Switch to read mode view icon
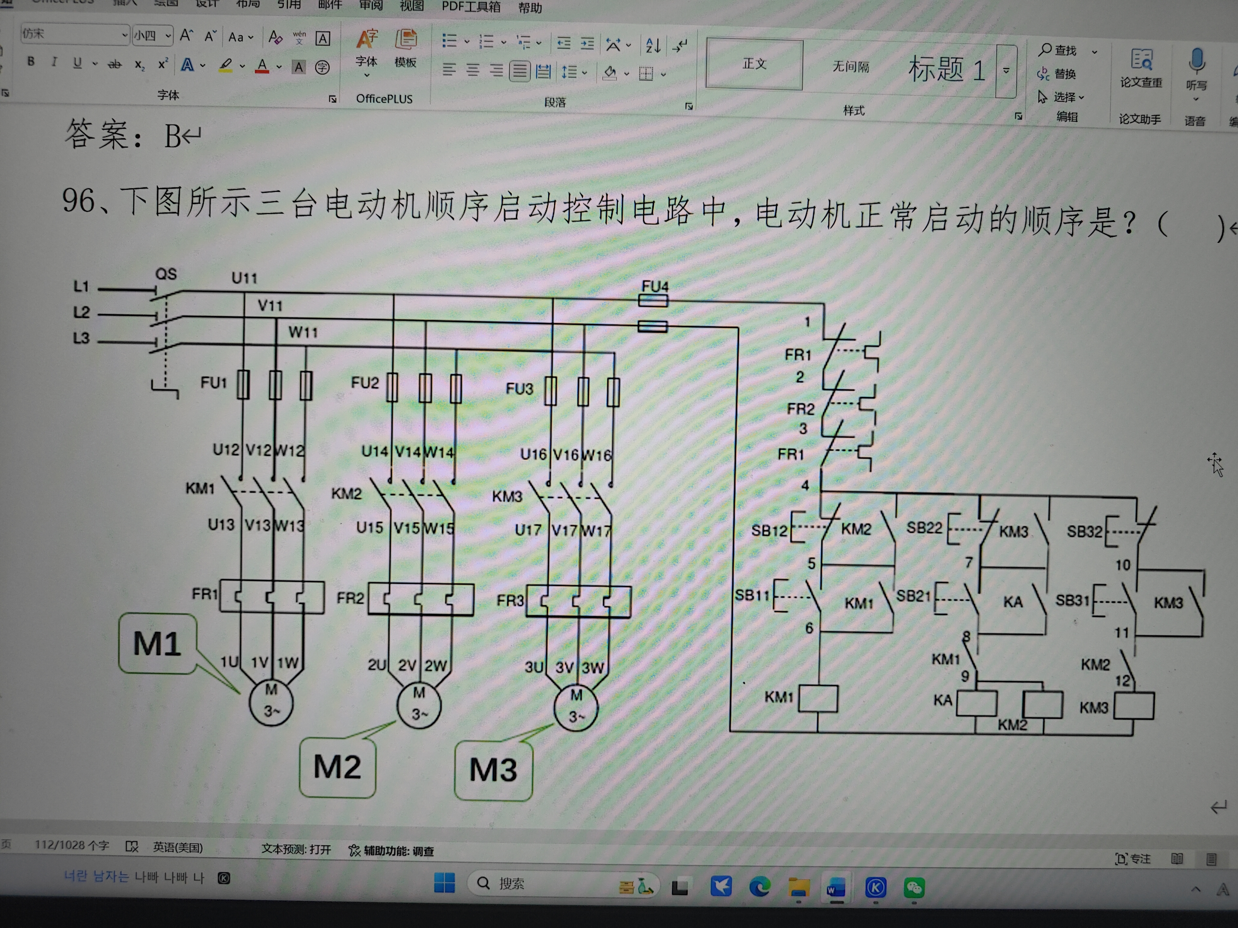 point(1176,859)
